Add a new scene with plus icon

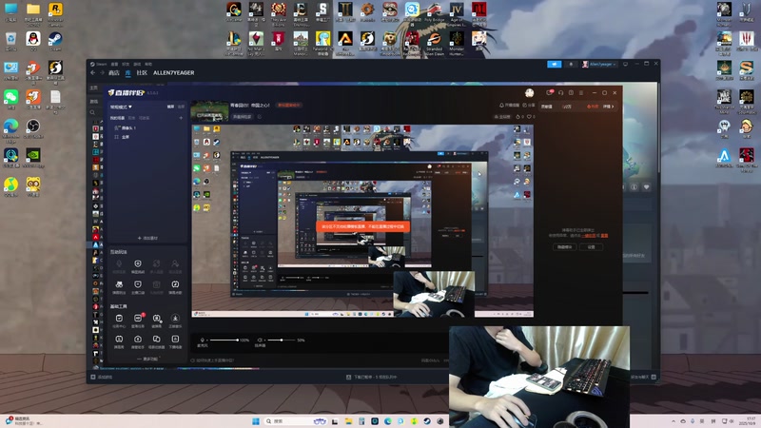[x=181, y=118]
